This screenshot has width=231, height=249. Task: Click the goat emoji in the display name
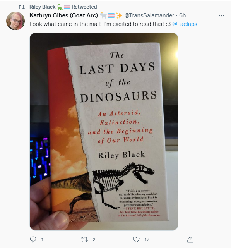pos(103,15)
